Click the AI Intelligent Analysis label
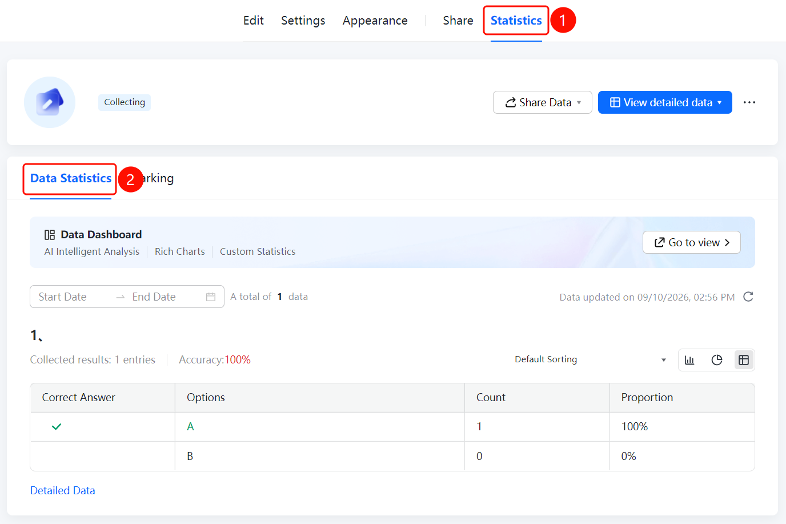This screenshot has height=524, width=786. (x=92, y=251)
